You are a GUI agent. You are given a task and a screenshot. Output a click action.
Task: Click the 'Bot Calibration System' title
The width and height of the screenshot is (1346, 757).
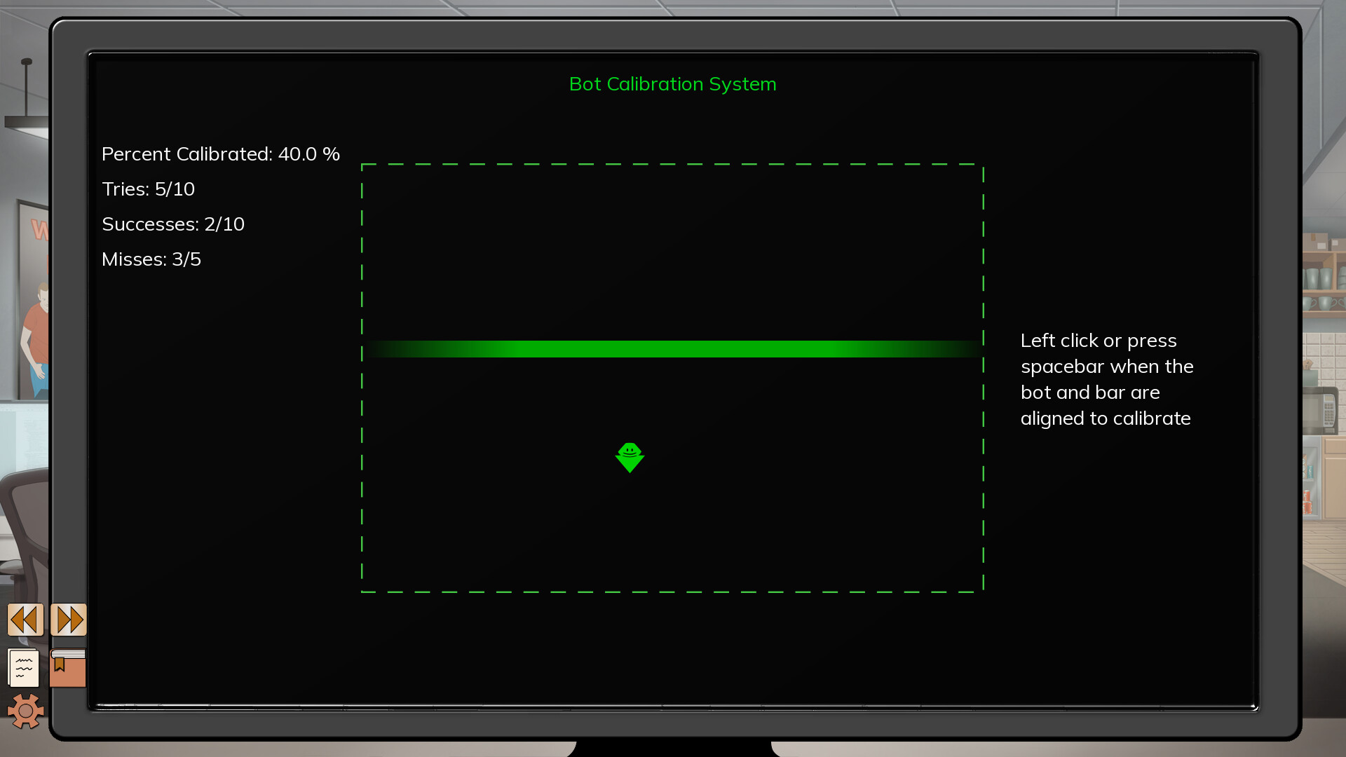[673, 84]
